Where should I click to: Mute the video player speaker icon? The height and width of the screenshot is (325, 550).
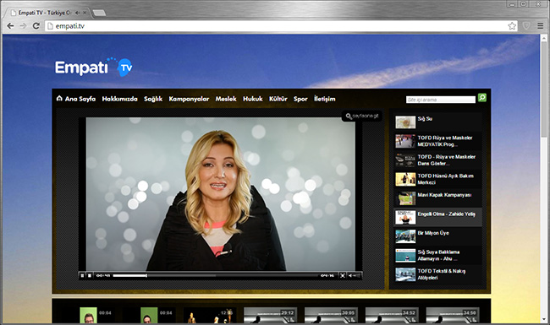pyautogui.click(x=350, y=276)
